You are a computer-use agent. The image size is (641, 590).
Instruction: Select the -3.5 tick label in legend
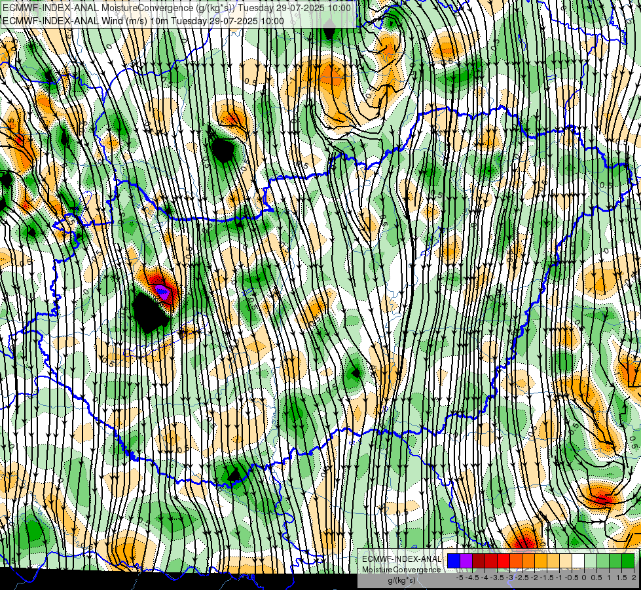497,578
